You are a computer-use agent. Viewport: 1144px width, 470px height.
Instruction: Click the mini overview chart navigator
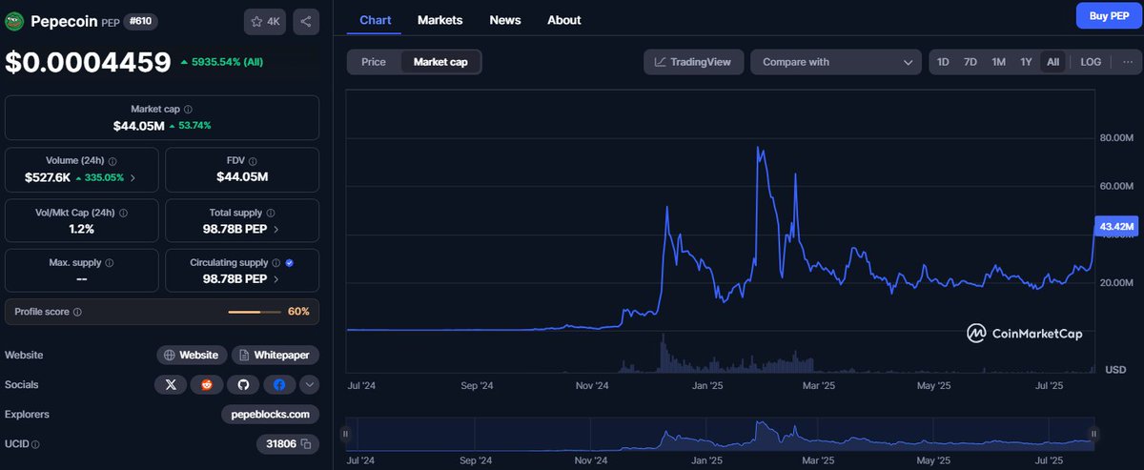click(x=720, y=434)
